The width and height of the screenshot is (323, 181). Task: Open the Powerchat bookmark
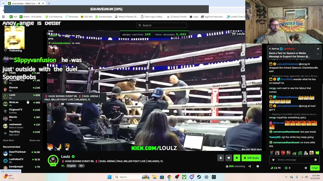coord(71,17)
